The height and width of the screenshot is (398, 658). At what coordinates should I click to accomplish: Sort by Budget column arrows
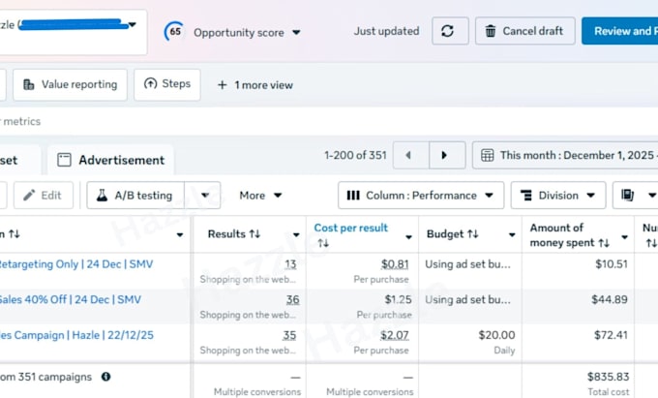tap(473, 233)
